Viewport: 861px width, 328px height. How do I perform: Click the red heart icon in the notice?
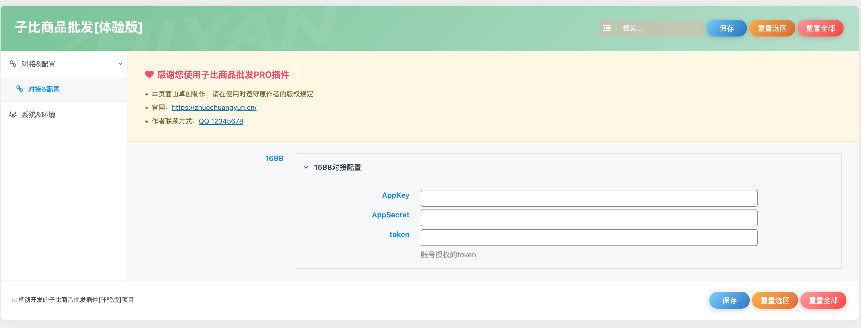pos(149,75)
